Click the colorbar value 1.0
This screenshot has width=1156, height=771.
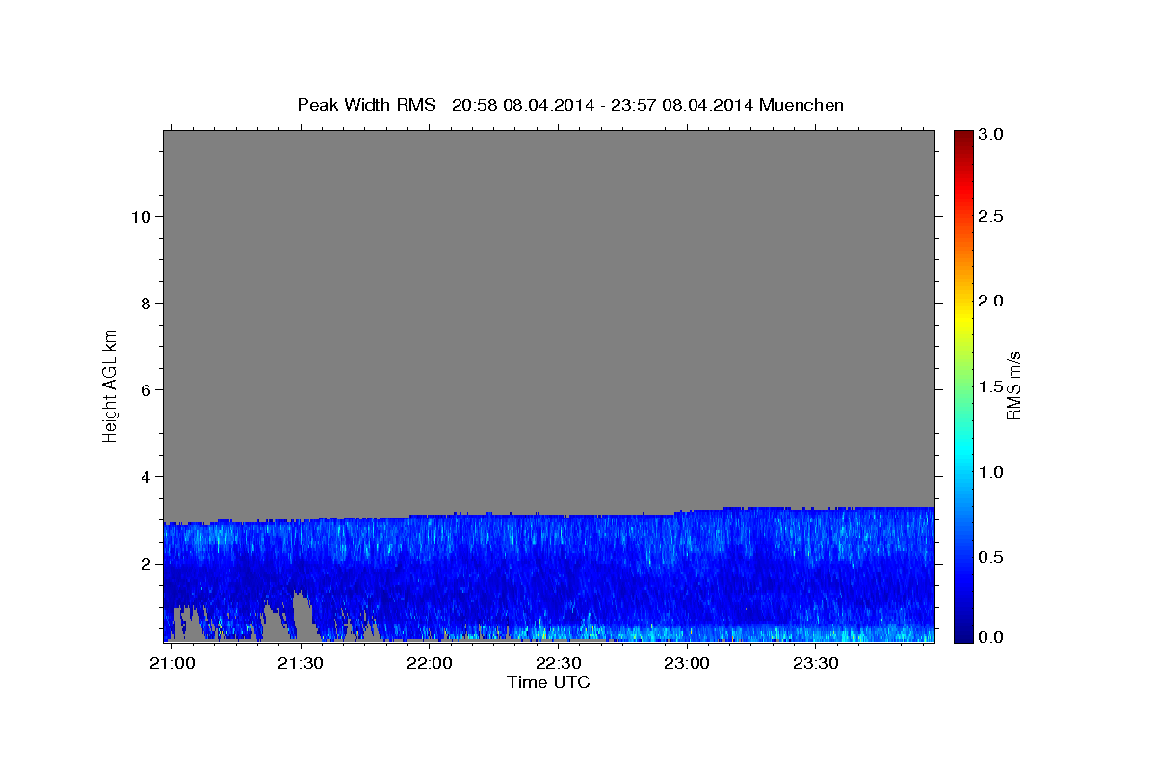pyautogui.click(x=990, y=472)
